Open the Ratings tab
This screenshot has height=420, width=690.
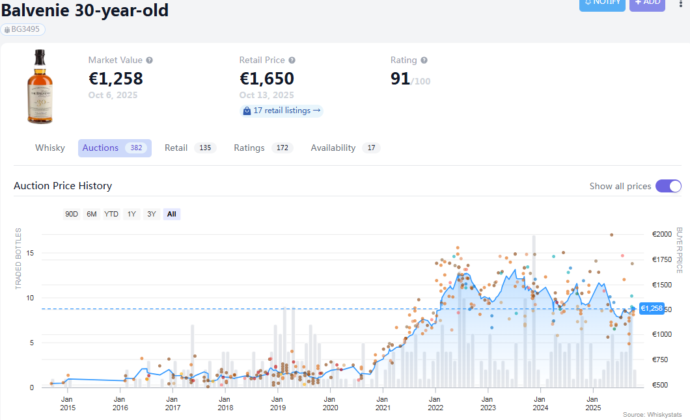point(249,148)
